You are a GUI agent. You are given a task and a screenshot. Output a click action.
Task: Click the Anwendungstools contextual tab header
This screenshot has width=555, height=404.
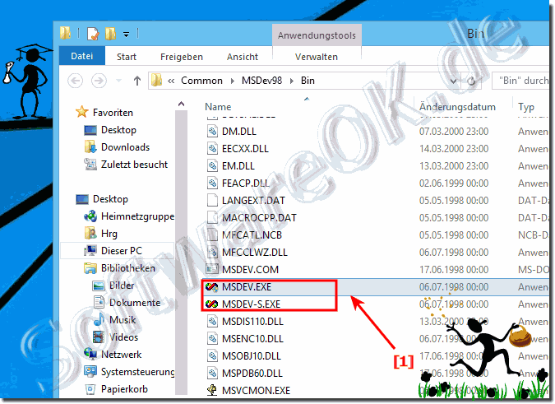click(x=317, y=35)
